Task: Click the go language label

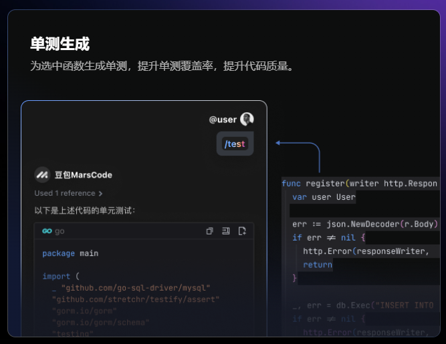Action: (x=60, y=231)
